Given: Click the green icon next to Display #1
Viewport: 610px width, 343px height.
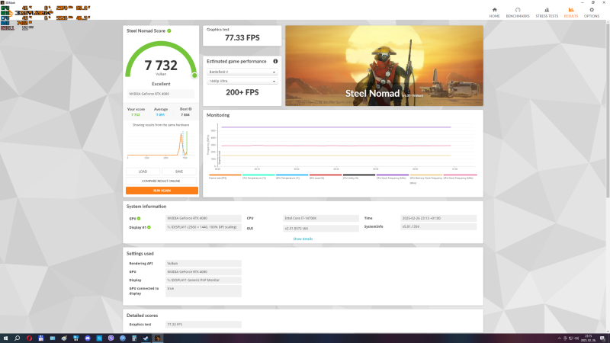Looking at the screenshot, I should coord(149,227).
